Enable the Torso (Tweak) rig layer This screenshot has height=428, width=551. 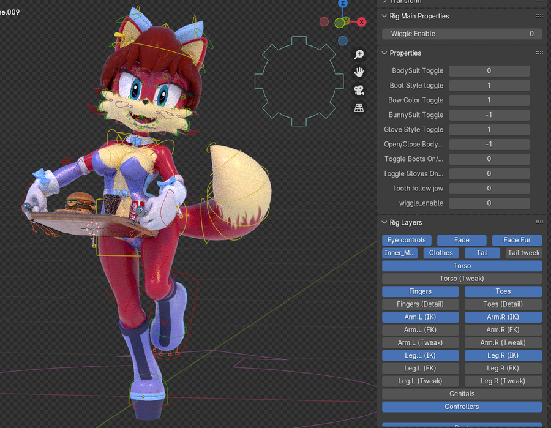(462, 278)
